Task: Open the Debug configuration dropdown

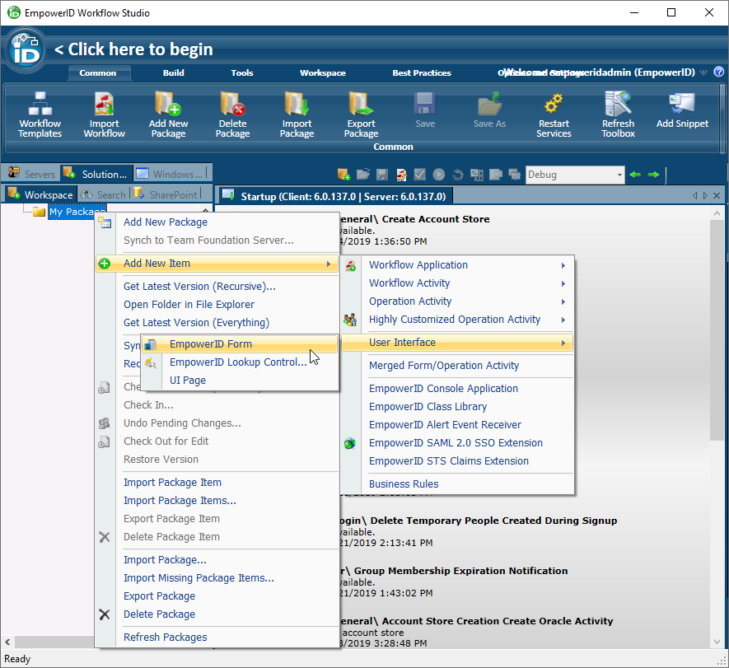Action: (x=616, y=175)
